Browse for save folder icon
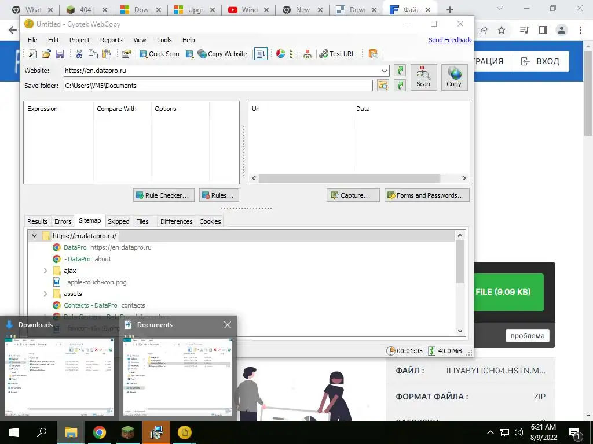The height and width of the screenshot is (444, 593). click(x=383, y=86)
